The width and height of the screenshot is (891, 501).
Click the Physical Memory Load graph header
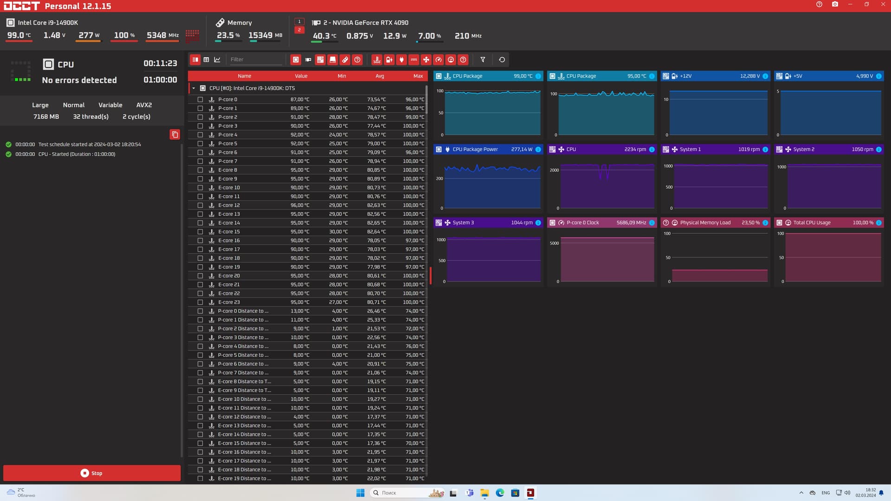pyautogui.click(x=715, y=223)
